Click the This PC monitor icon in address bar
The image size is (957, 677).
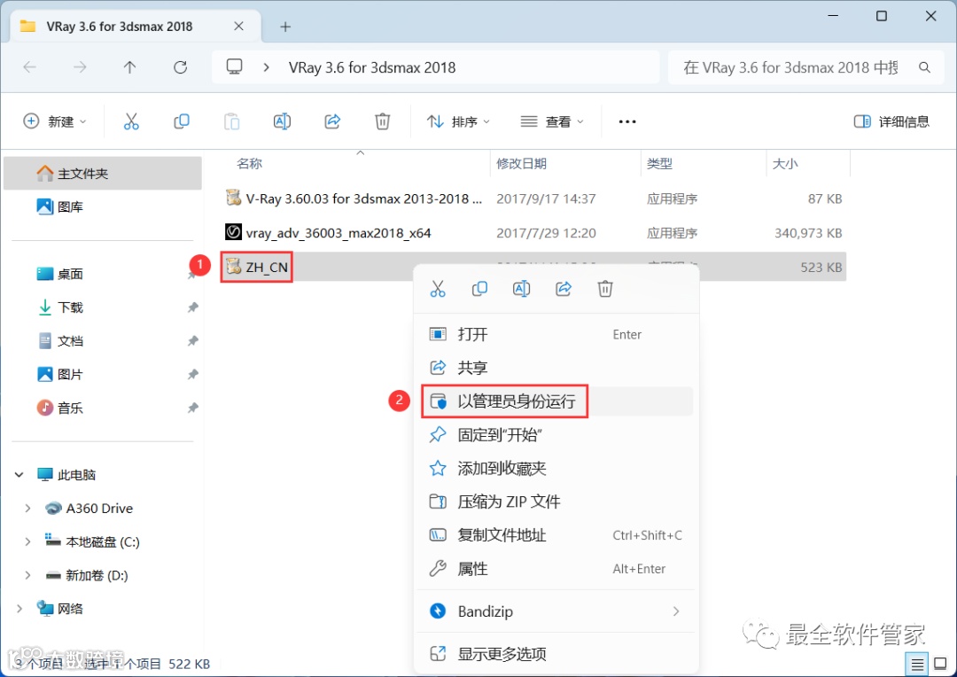click(234, 66)
